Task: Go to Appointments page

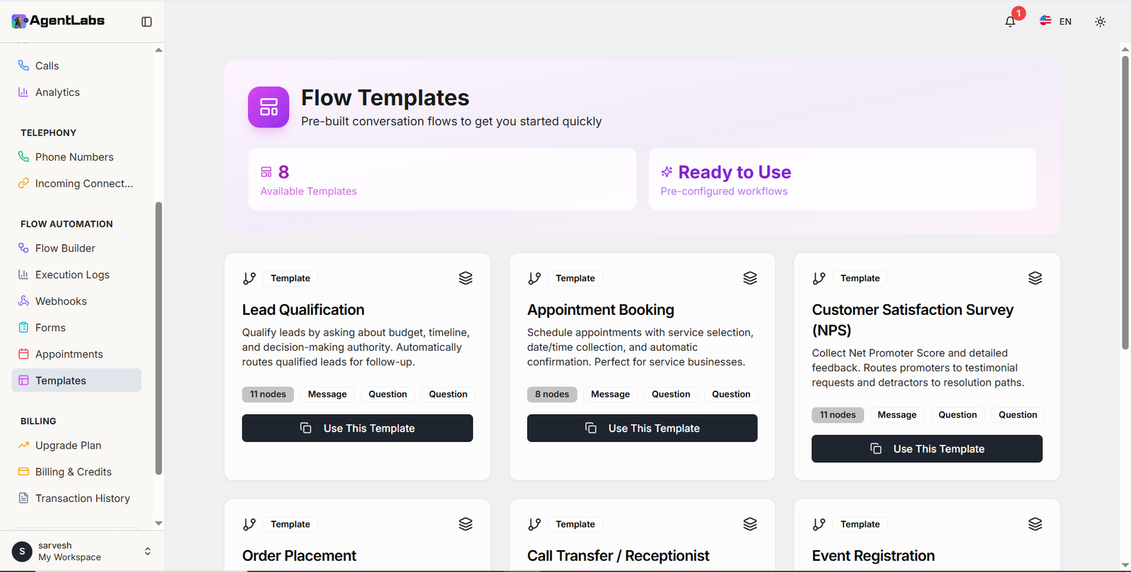Action: point(76,354)
